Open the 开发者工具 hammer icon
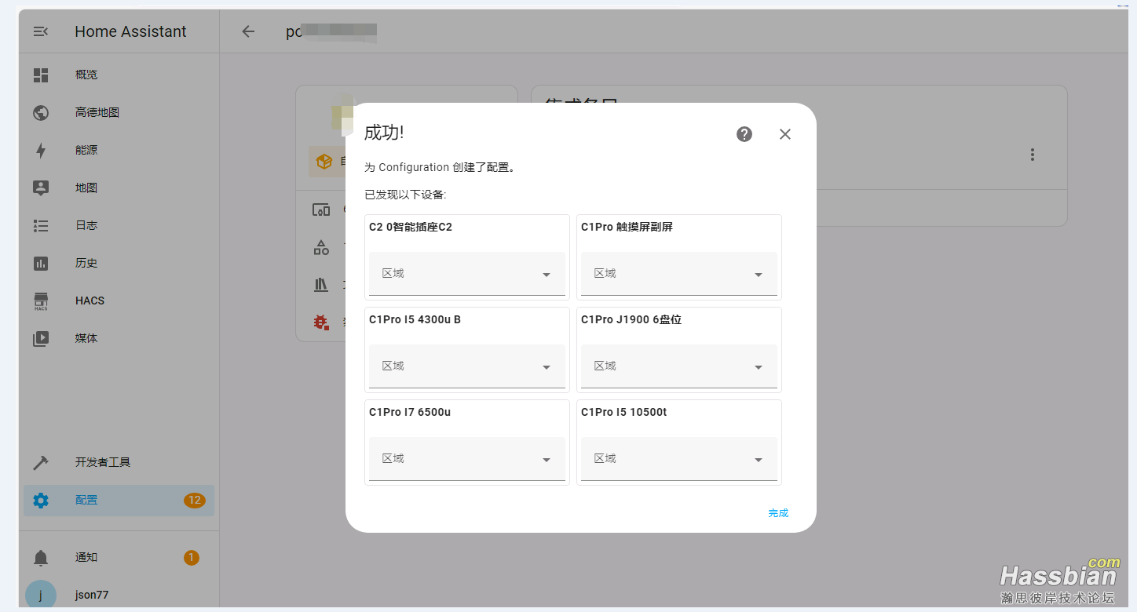Screen dimensions: 1137x612 pos(41,462)
